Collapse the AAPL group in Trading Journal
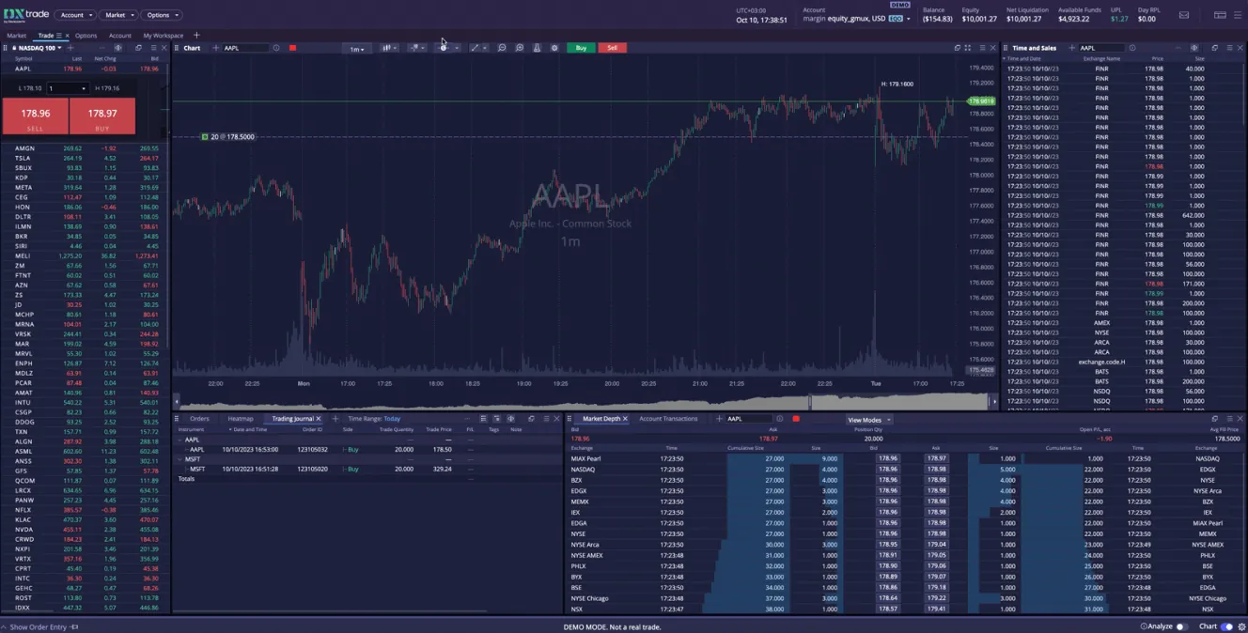This screenshot has width=1248, height=633. (179, 440)
